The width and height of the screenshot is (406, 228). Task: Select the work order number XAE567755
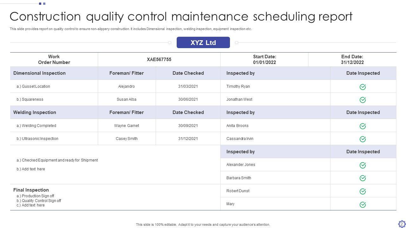click(159, 60)
